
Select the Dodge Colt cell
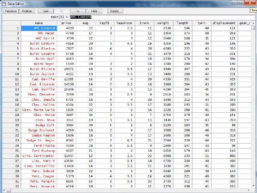pos(39,125)
